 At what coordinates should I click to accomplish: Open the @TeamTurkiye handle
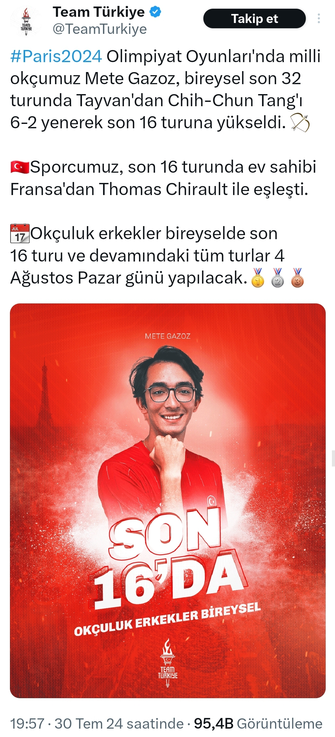100,29
